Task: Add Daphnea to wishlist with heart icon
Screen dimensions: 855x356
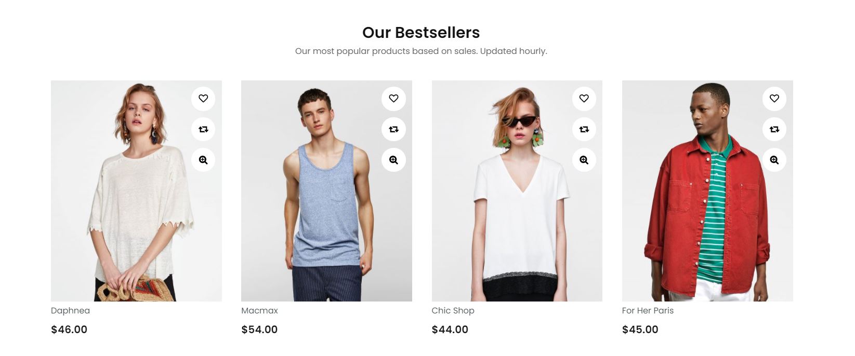Action: tap(203, 99)
